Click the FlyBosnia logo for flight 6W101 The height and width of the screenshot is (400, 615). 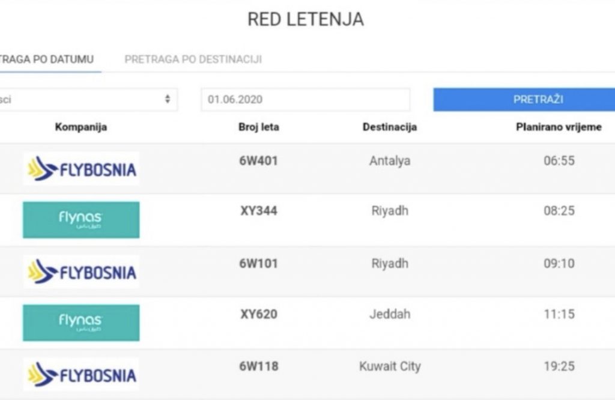tap(81, 271)
